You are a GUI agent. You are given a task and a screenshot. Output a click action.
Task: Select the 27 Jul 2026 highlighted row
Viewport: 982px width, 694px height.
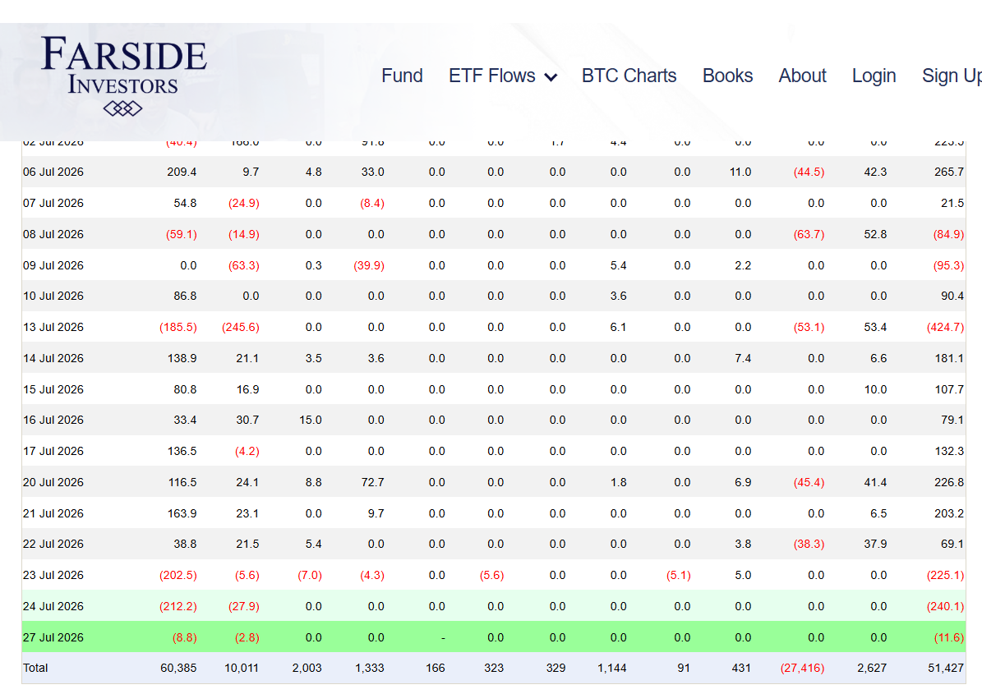pyautogui.click(x=494, y=637)
